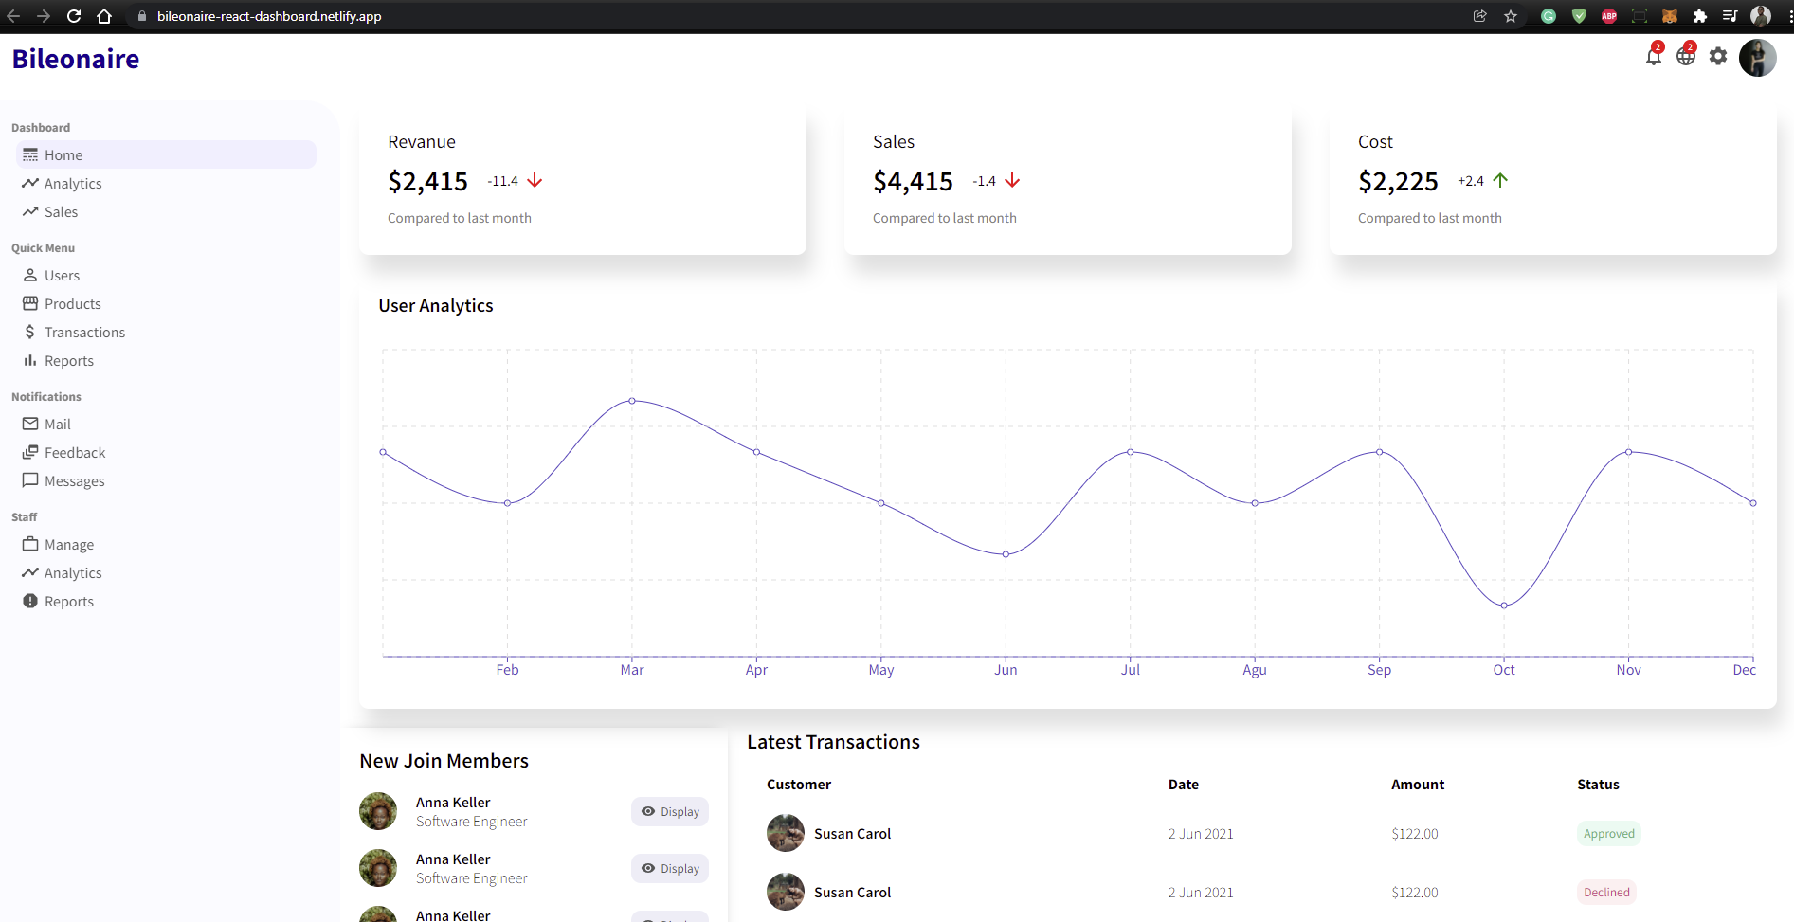
Task: Open the Users page
Action: 62,276
